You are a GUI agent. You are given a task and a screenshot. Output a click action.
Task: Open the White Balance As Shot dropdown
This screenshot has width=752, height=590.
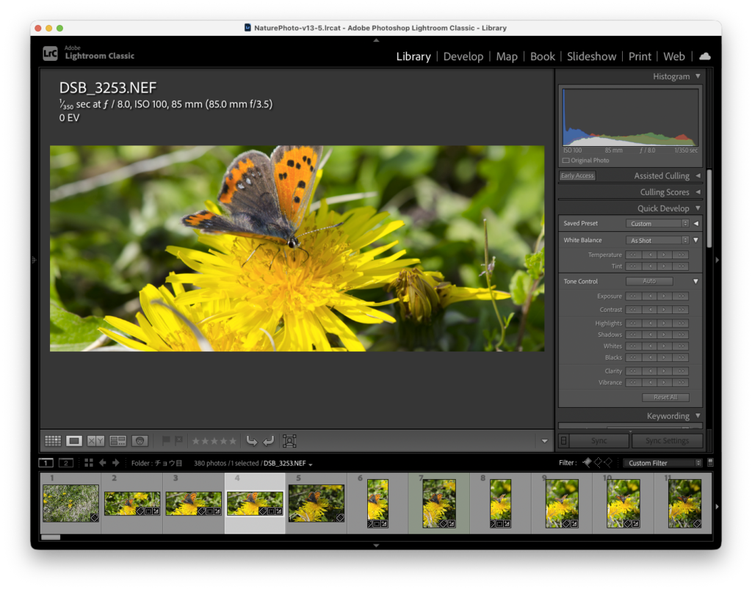pos(657,240)
